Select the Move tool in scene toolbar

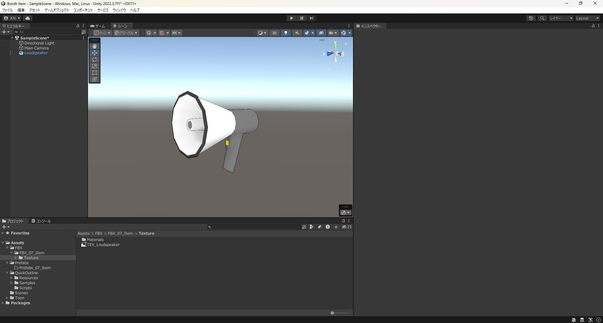94,52
